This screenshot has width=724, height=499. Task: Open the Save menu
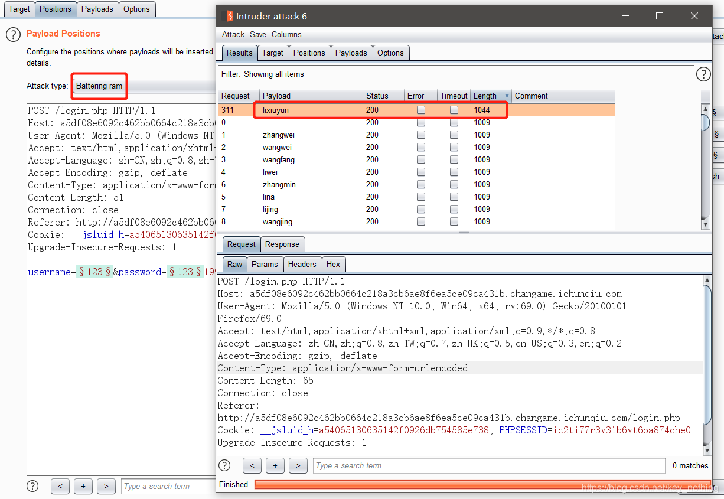click(258, 34)
